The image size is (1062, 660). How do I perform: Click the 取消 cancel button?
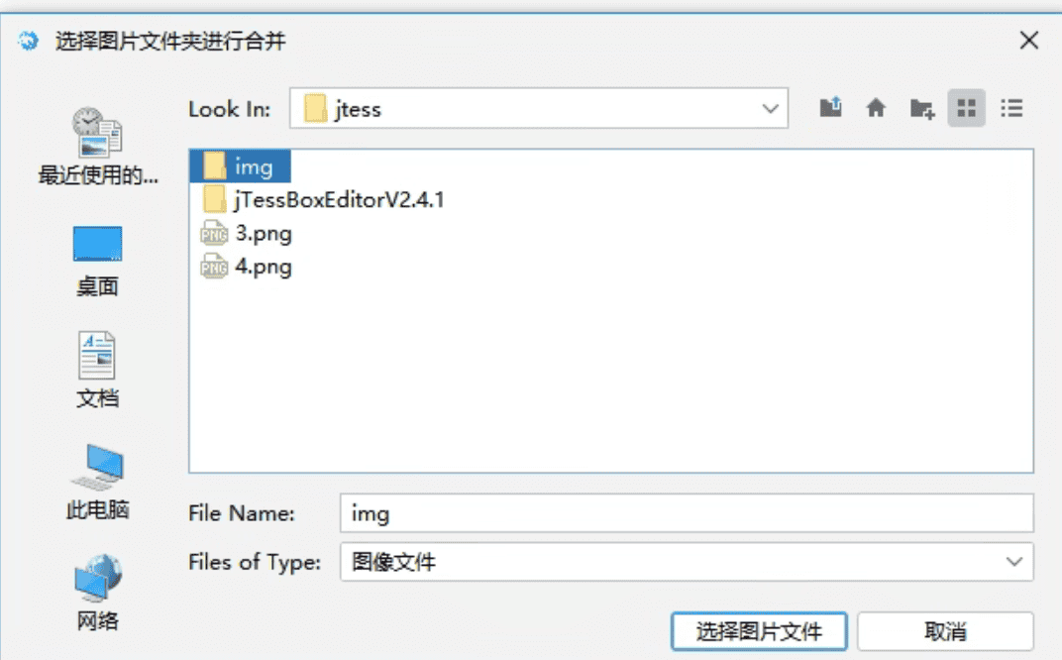945,631
